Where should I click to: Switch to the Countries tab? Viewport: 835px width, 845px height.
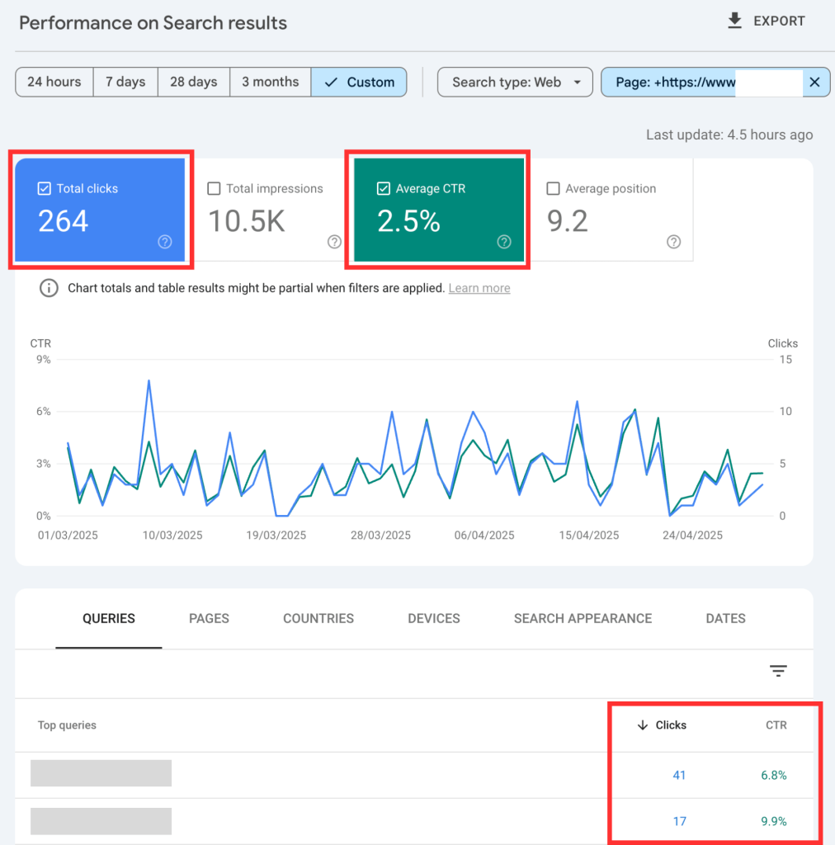click(318, 618)
